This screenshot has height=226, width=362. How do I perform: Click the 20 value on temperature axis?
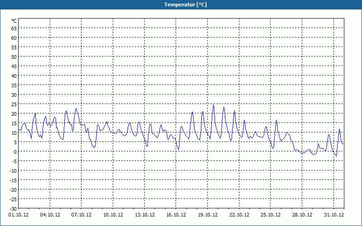14,114
